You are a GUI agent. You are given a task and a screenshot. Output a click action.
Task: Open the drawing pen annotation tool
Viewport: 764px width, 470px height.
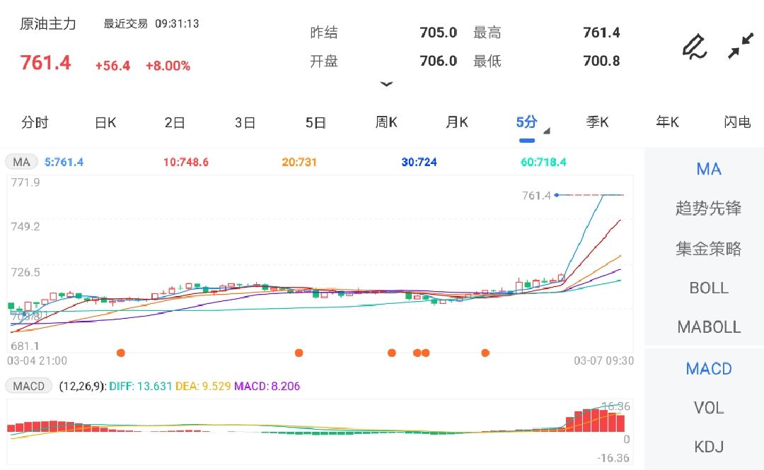[694, 46]
